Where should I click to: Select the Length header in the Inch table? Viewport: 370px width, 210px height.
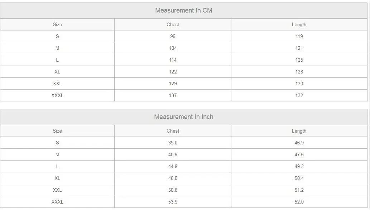point(299,131)
